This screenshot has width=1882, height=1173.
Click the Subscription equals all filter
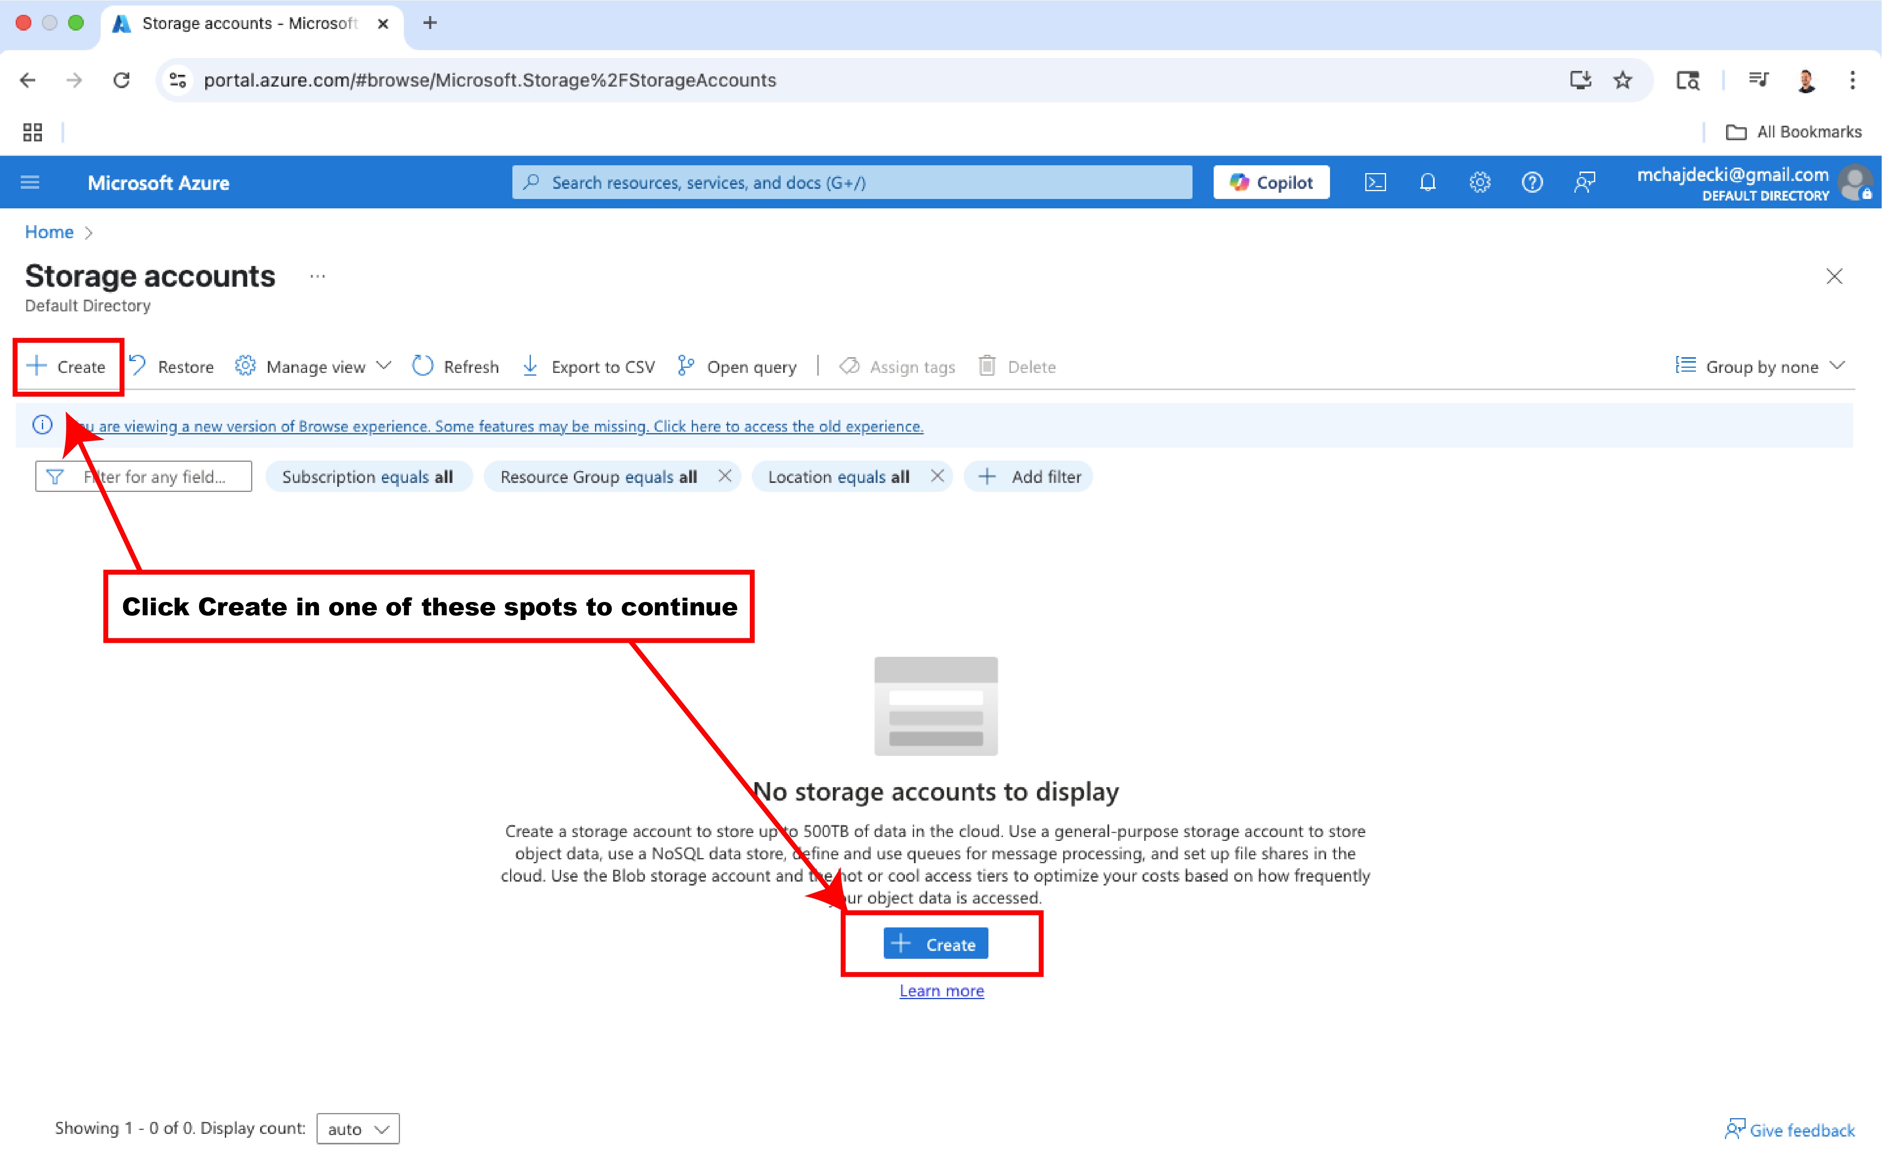pos(369,476)
